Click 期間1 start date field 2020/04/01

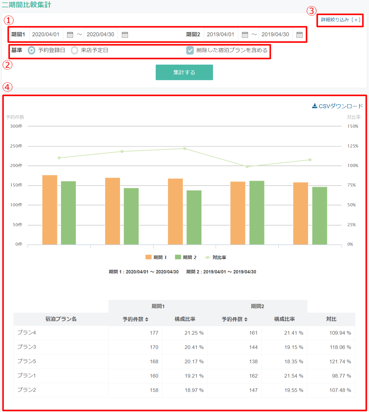pos(46,34)
